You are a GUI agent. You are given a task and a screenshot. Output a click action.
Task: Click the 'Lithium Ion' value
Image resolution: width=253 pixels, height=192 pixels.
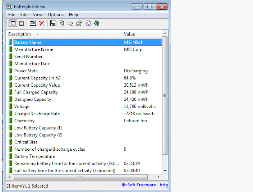(136, 121)
